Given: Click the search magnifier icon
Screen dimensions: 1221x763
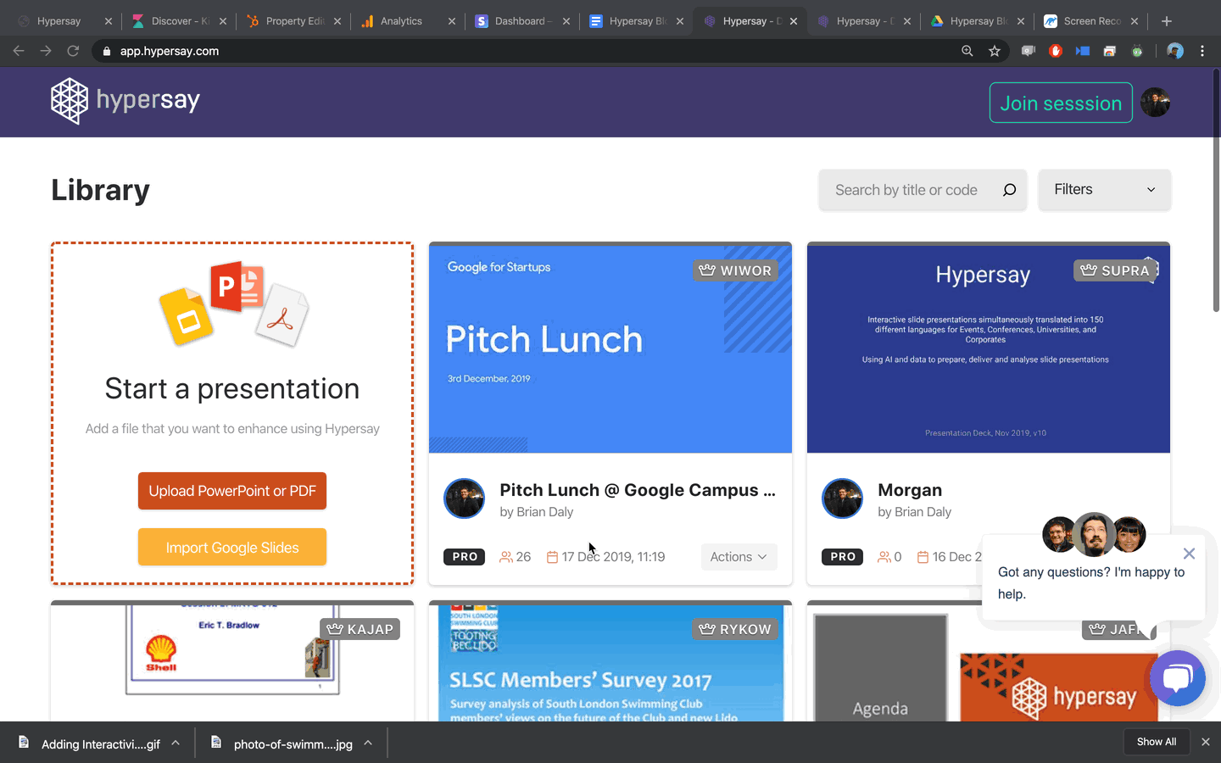Looking at the screenshot, I should click(1009, 190).
